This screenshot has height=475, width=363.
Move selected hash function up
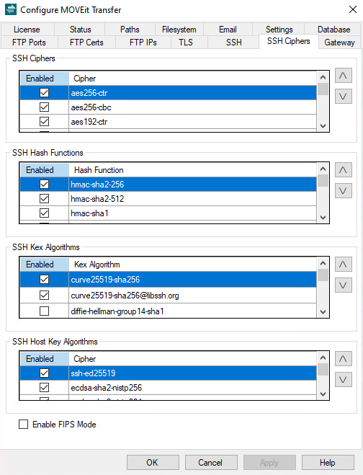tap(344, 170)
